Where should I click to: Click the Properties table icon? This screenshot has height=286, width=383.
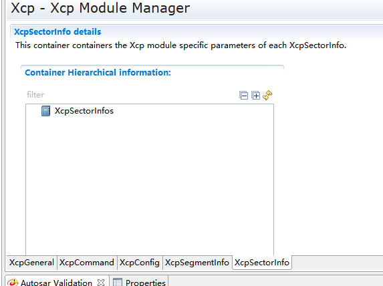click(118, 283)
